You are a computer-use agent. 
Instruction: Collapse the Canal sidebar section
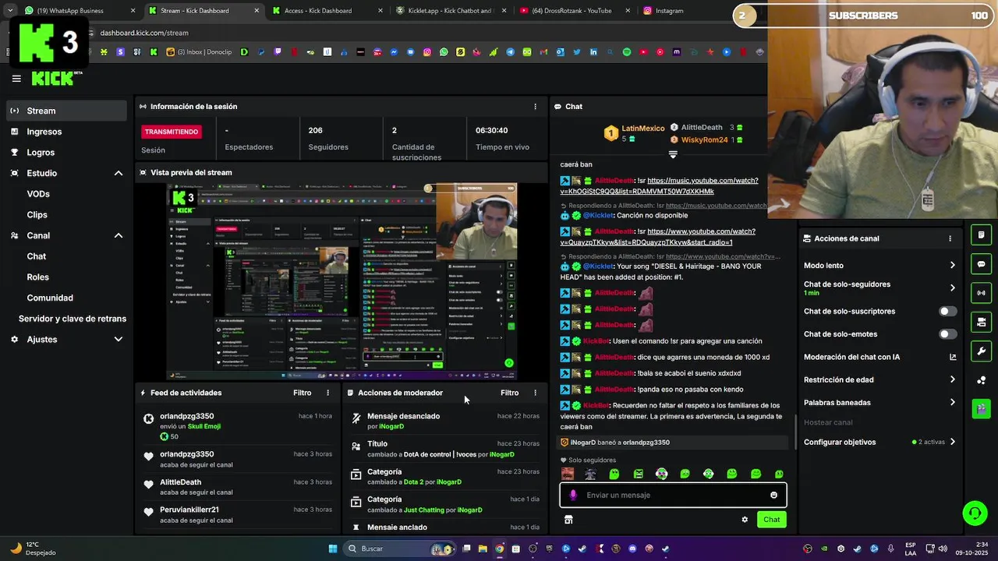coord(119,235)
